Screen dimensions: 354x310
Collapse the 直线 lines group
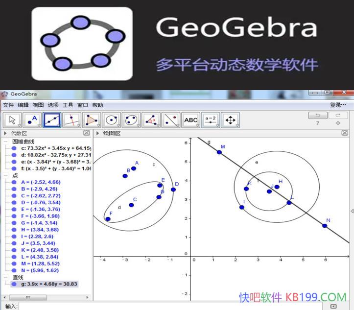pos(6,277)
